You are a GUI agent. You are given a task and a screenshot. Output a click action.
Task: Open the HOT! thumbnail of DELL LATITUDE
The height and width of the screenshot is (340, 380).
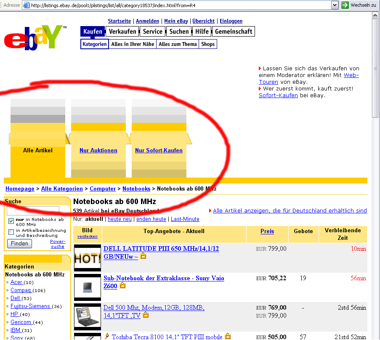click(x=87, y=258)
